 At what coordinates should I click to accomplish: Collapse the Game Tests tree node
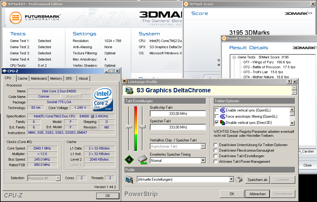pyautogui.click(x=234, y=57)
